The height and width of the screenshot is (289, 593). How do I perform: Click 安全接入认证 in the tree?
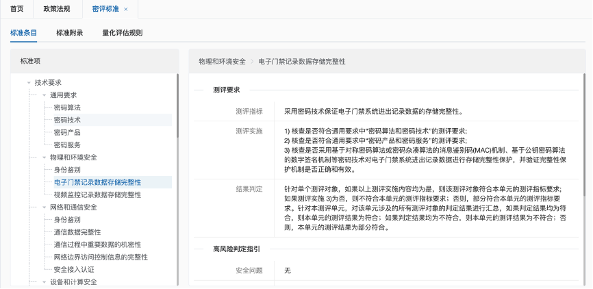[x=74, y=269]
